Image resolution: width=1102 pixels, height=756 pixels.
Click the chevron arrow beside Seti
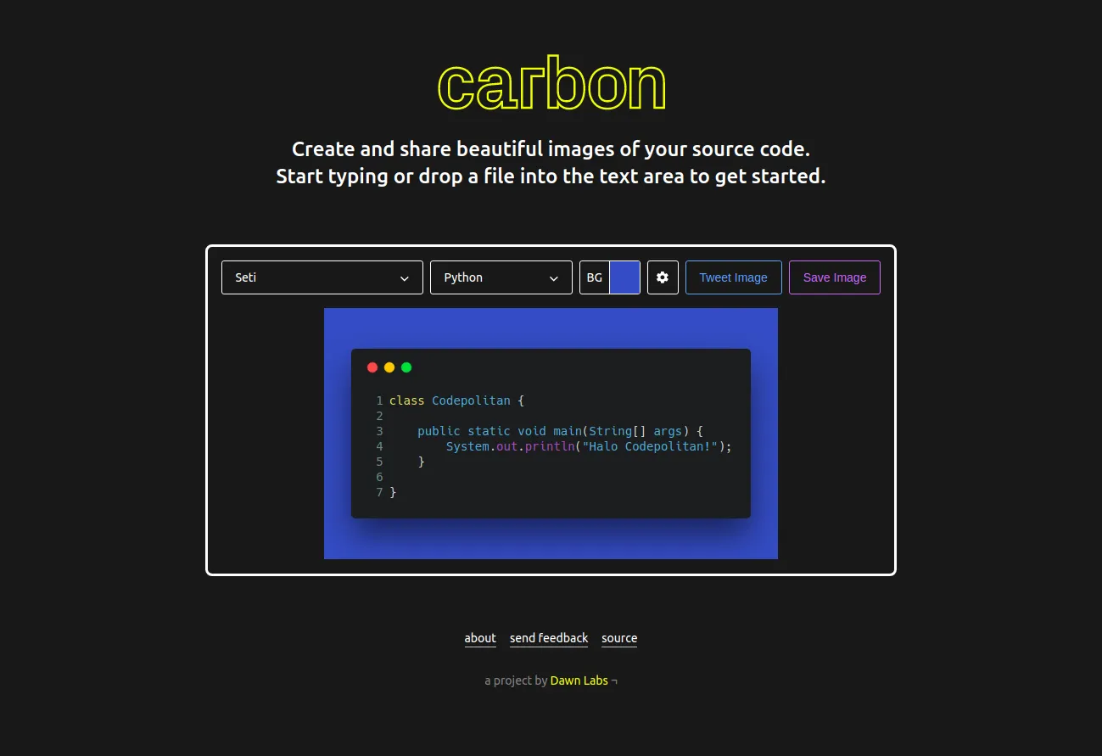tap(405, 278)
